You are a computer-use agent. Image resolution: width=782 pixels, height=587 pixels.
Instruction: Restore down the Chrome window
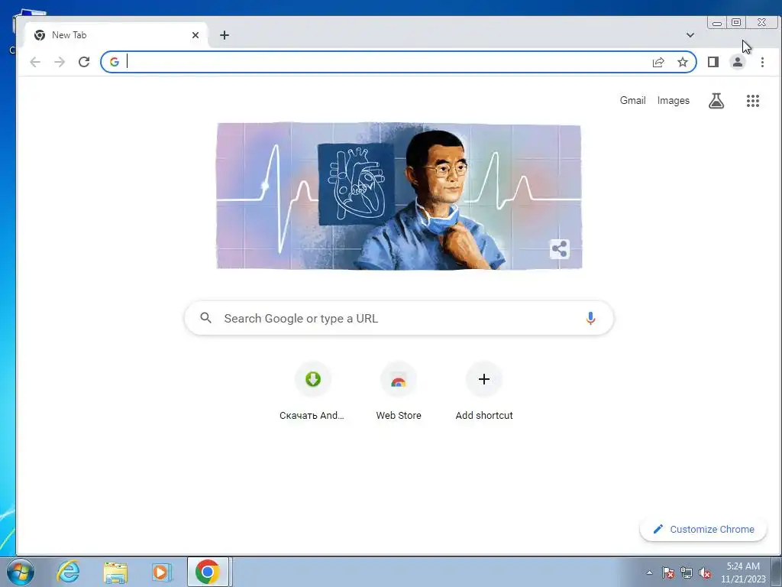tap(736, 22)
